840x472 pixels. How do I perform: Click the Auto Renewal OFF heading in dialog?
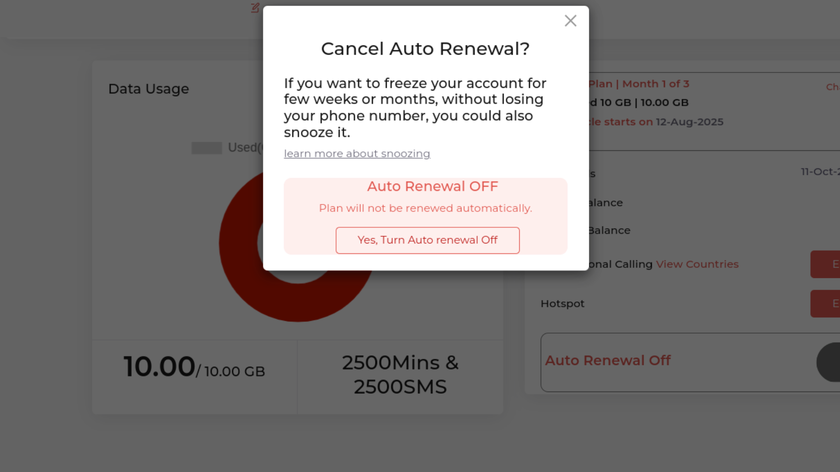[x=432, y=187]
